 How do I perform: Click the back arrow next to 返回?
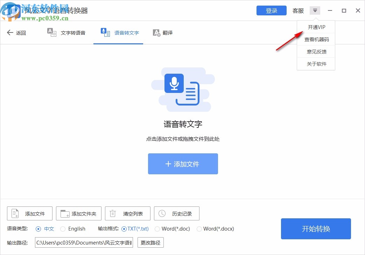10,32
